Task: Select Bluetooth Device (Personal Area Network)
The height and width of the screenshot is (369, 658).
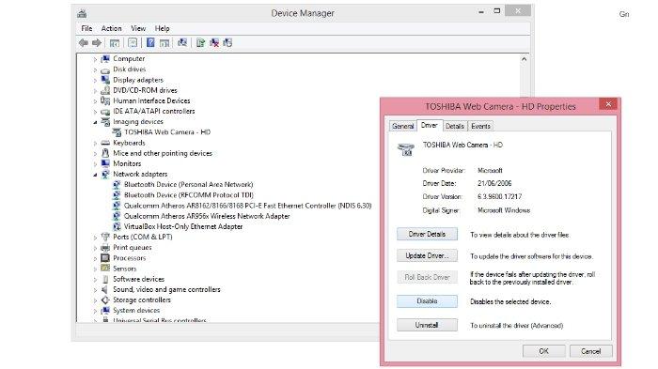Action: click(188, 184)
